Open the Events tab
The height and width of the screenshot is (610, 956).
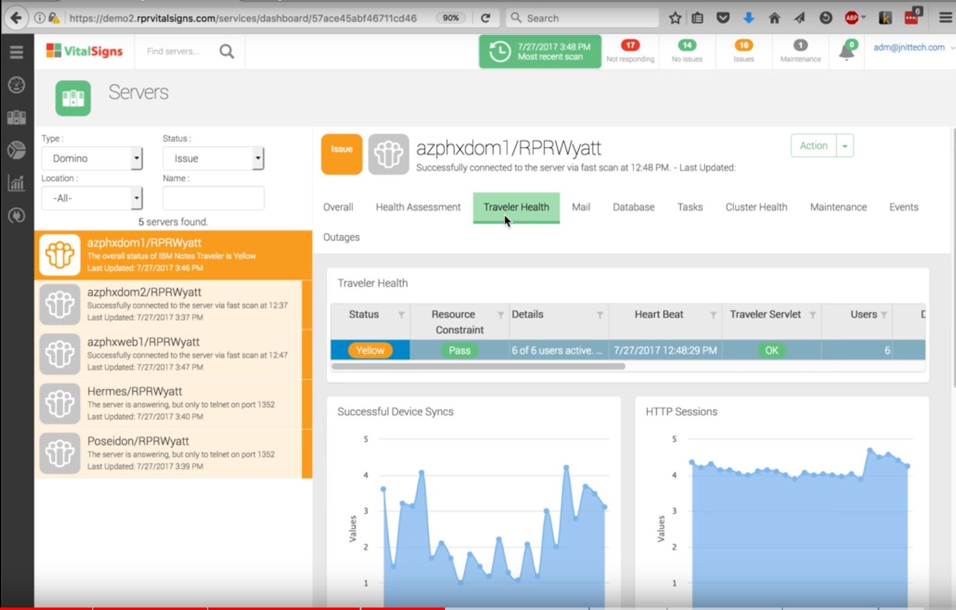tap(903, 207)
